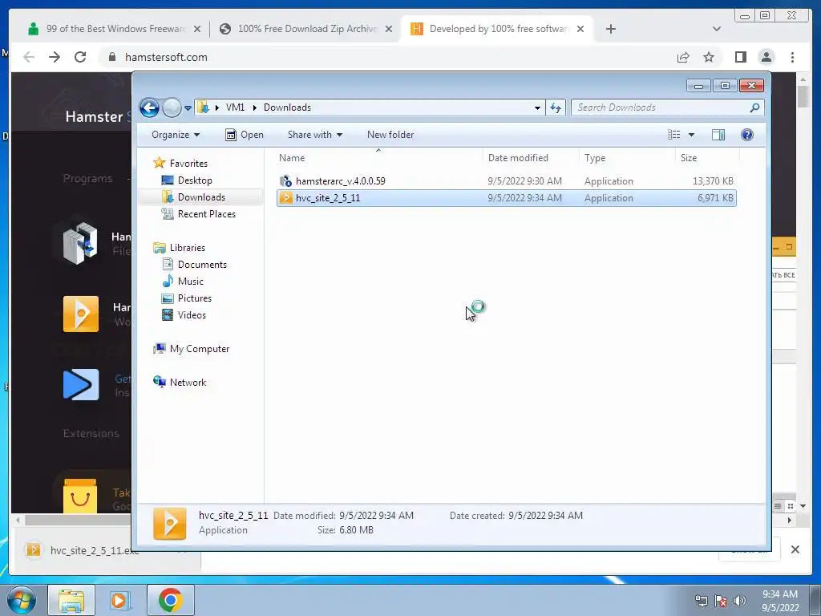Select the hamsterarc_v.4.0.0.59 file
Viewport: 821px width, 616px height.
pyautogui.click(x=340, y=181)
